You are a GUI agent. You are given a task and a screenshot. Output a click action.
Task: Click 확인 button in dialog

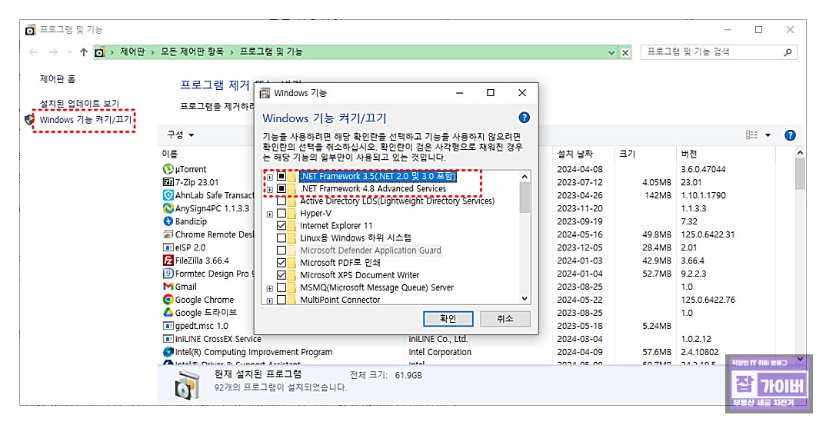[448, 319]
